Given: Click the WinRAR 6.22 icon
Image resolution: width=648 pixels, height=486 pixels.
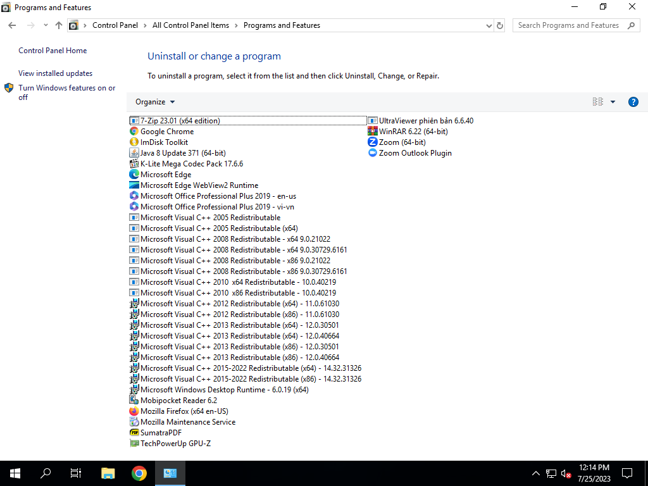Looking at the screenshot, I should click(x=372, y=132).
